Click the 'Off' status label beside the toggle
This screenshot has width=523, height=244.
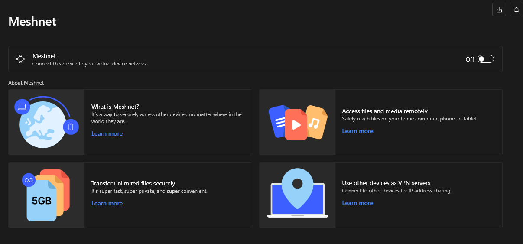pyautogui.click(x=470, y=59)
